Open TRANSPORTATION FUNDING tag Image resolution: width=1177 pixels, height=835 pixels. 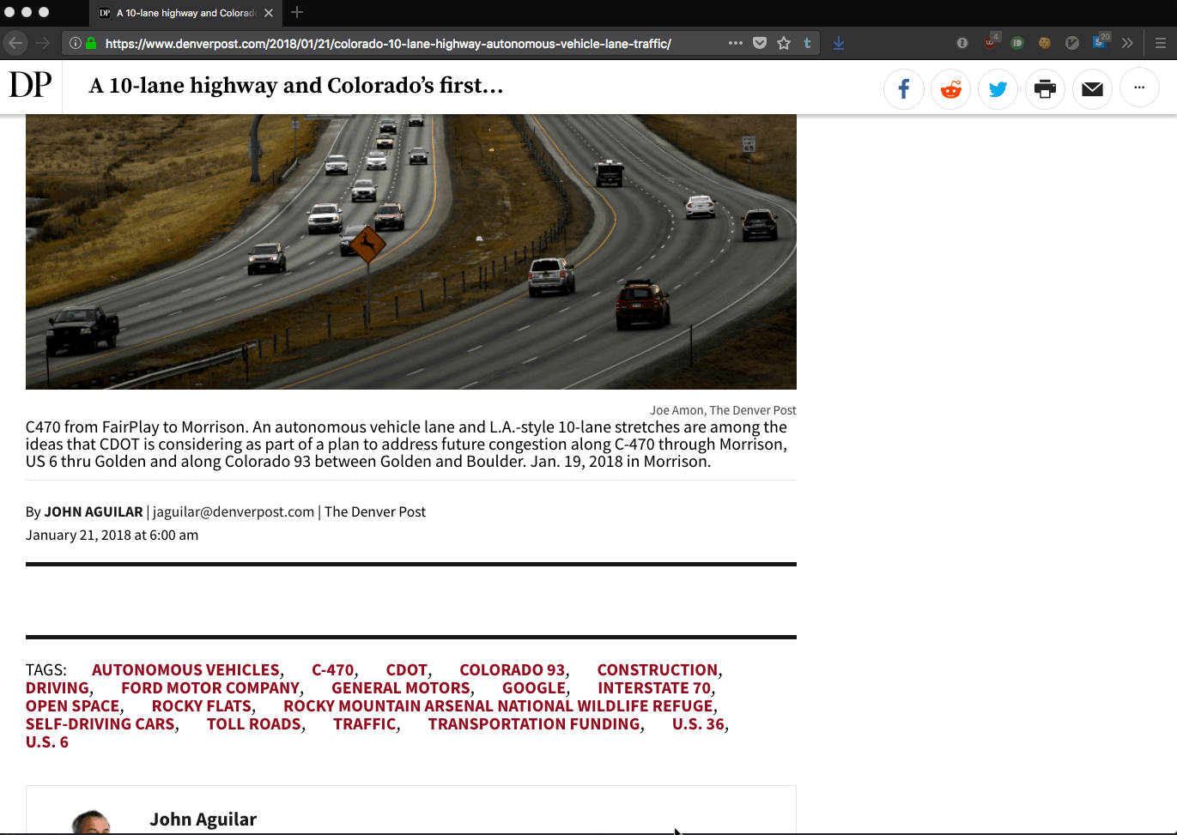click(x=534, y=723)
